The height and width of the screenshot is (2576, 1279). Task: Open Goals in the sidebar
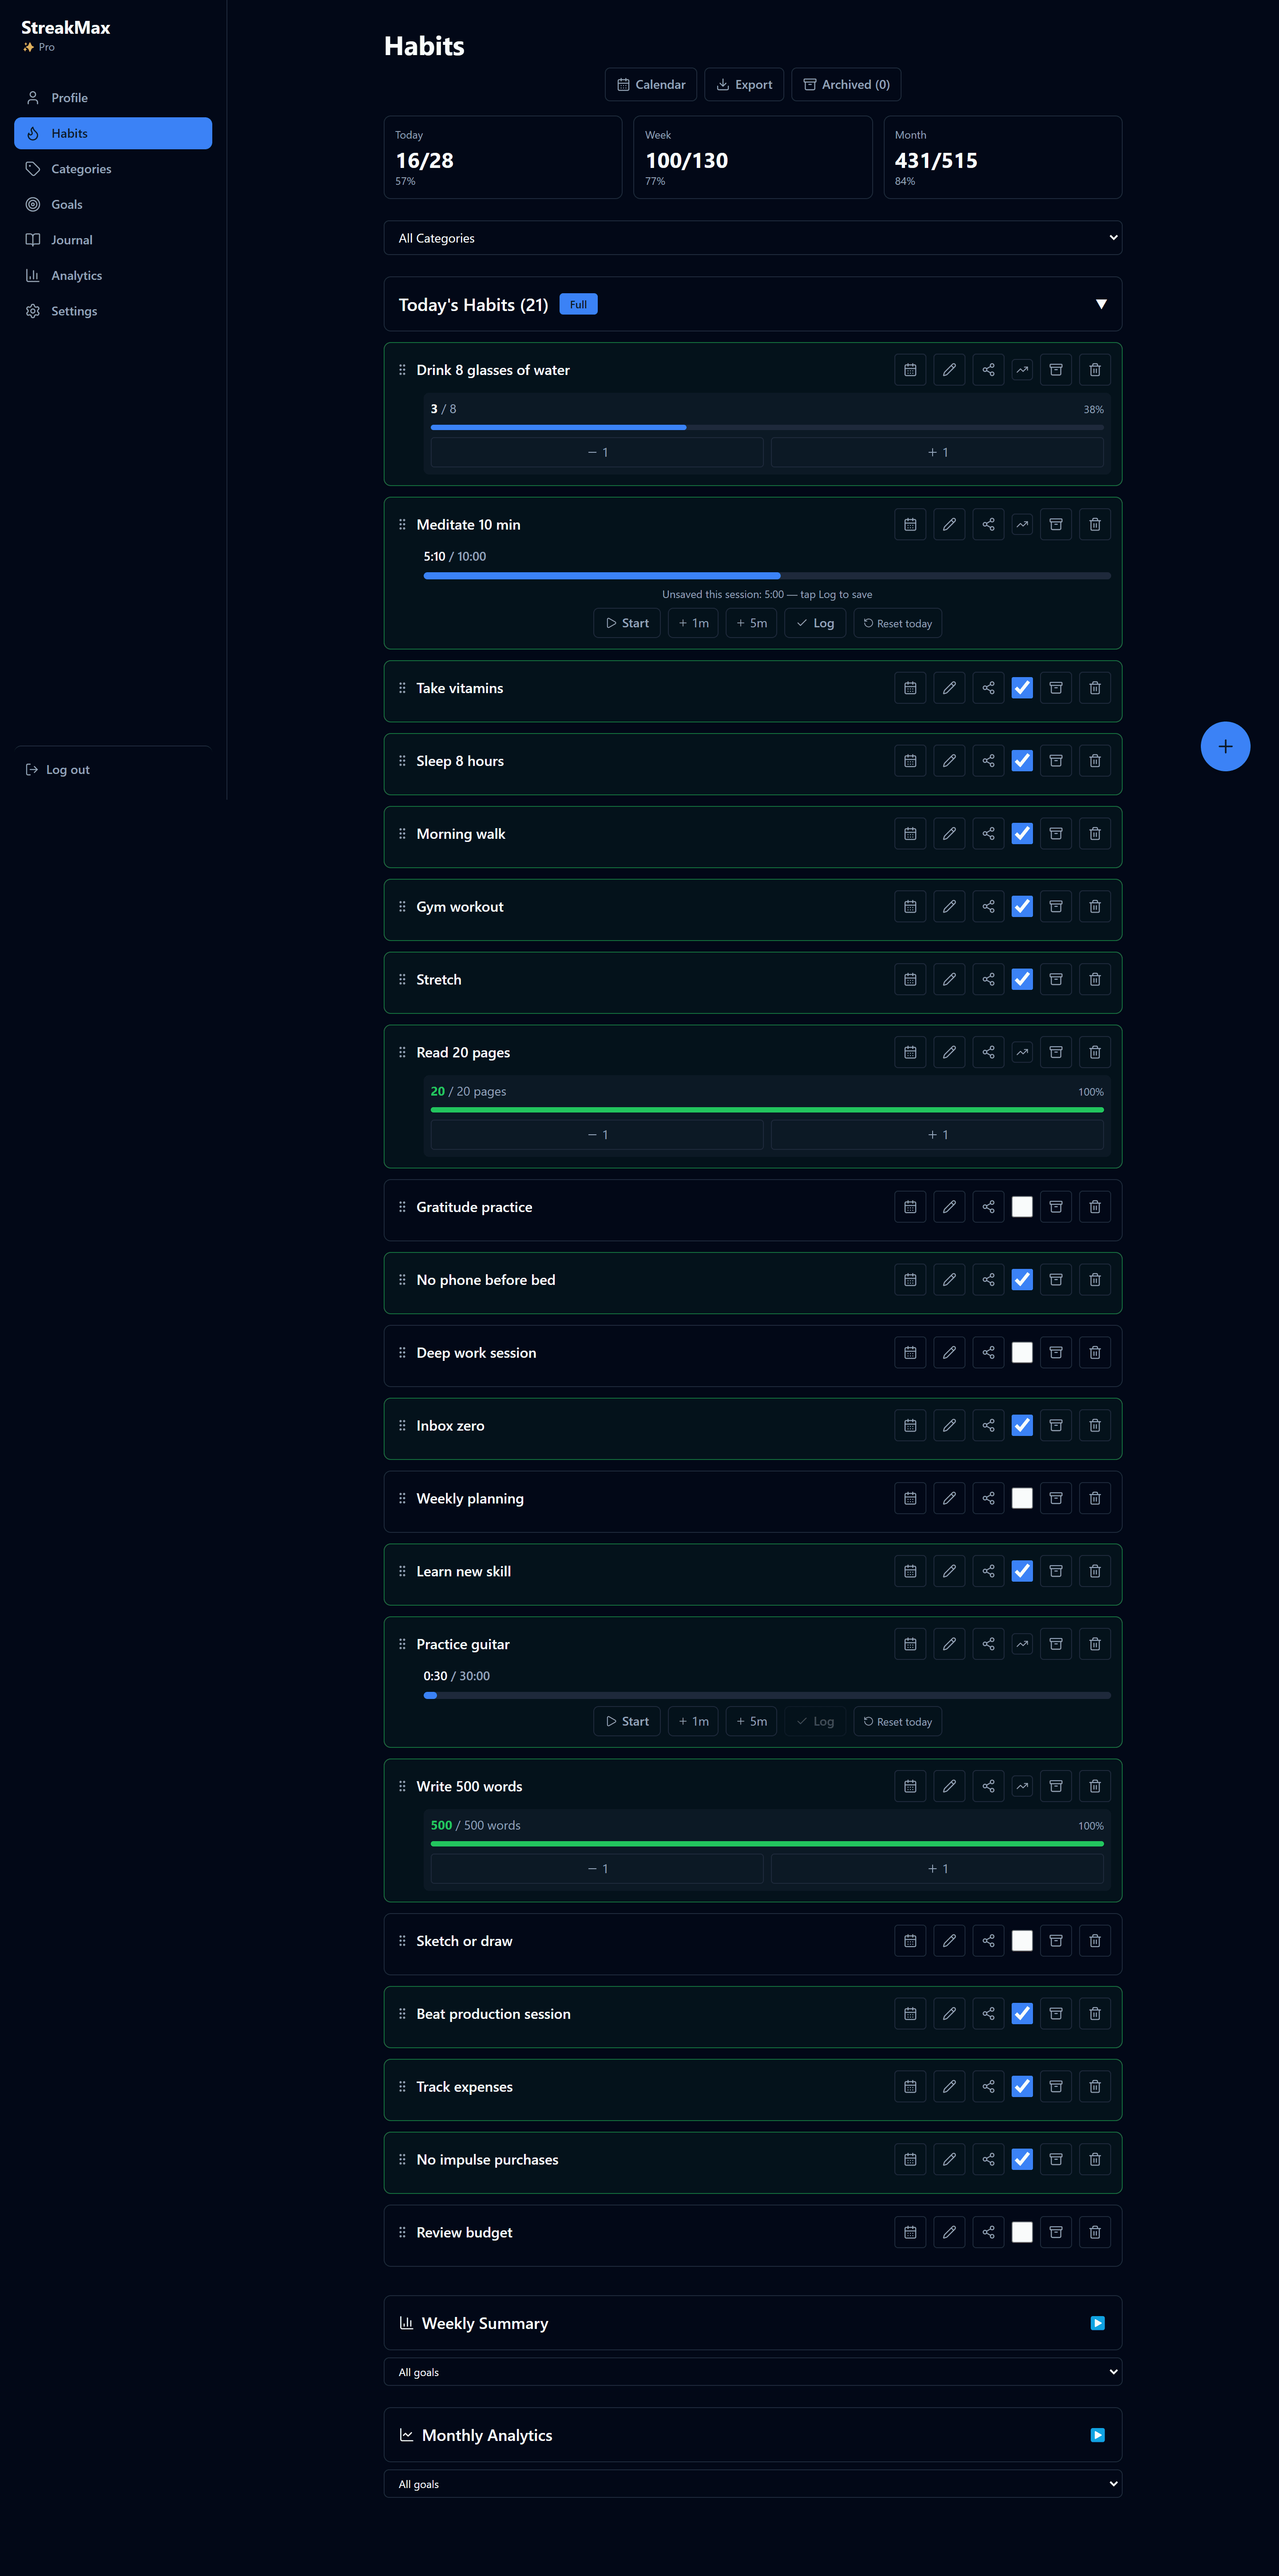[113, 205]
